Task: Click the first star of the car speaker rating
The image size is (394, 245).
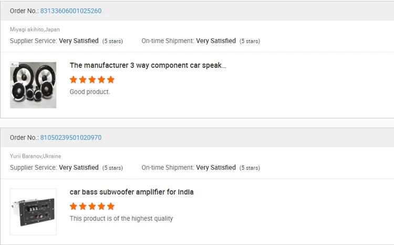Action: (x=74, y=80)
